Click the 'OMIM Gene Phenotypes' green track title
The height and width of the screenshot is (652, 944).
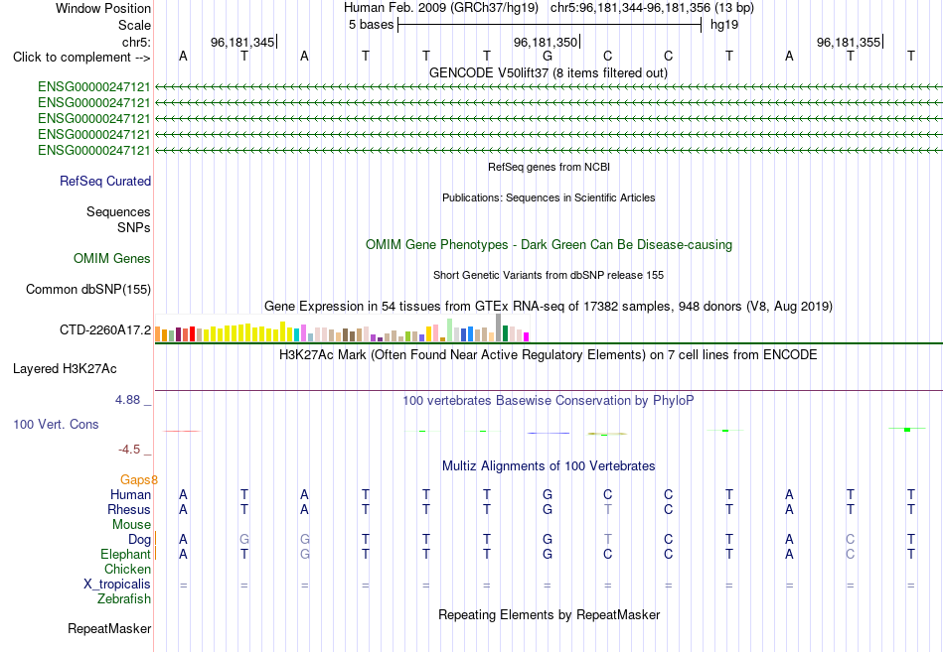point(549,245)
